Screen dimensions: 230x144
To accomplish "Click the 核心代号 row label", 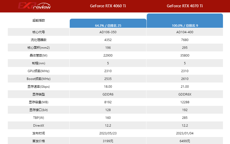I will (x=39, y=32).
